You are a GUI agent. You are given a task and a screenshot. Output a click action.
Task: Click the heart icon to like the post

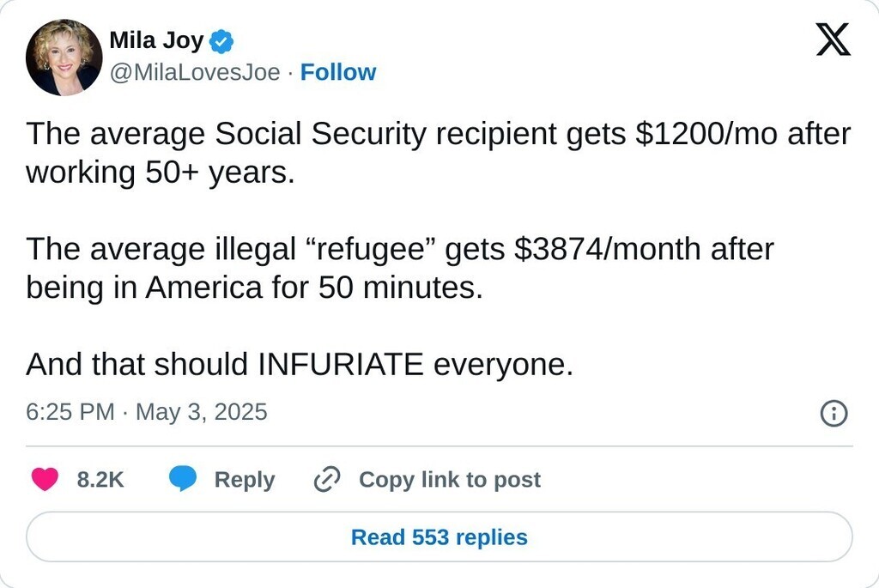[x=45, y=479]
